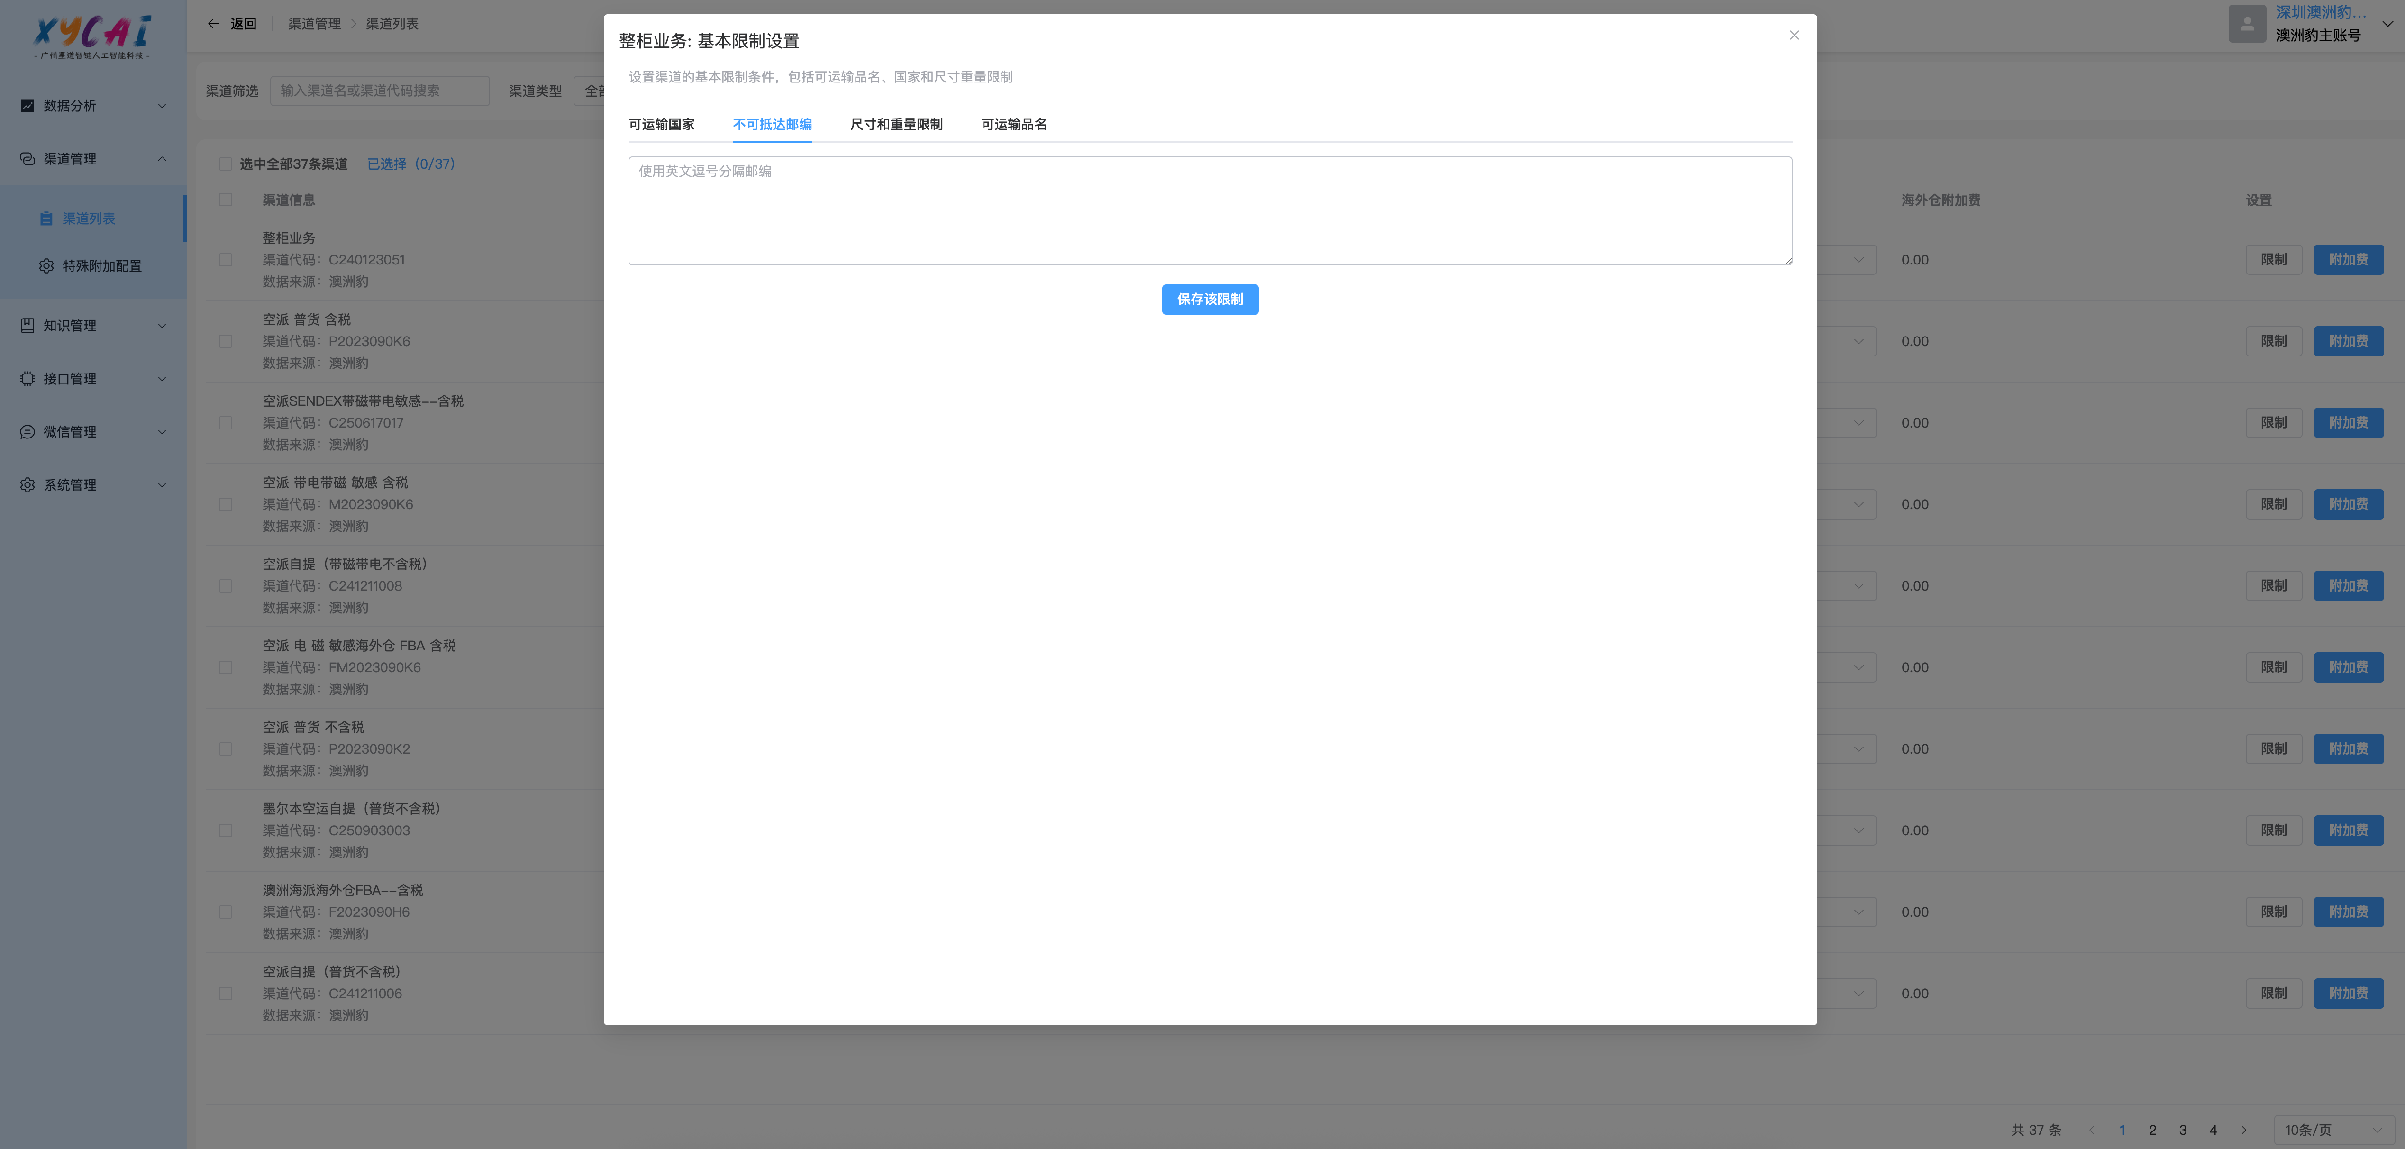Tick the checkbox for 空派 普货 含税 row
The height and width of the screenshot is (1149, 2405).
click(x=225, y=342)
